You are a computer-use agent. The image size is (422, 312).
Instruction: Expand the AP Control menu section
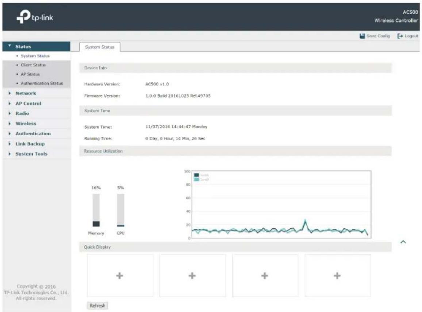(37, 103)
